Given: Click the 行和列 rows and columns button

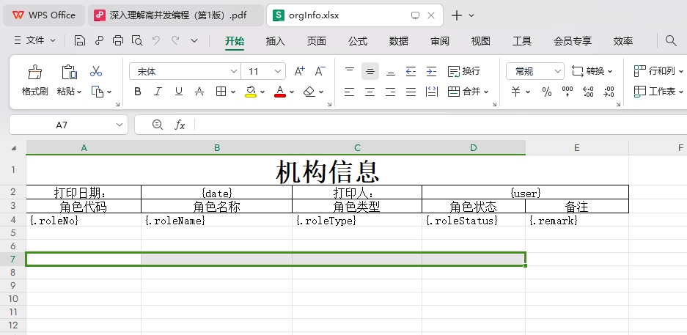Looking at the screenshot, I should coord(655,71).
